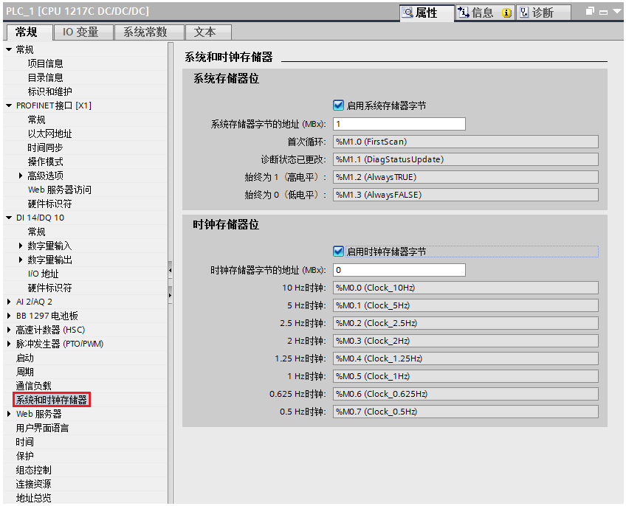Switch to the 文本 tab

click(x=207, y=32)
